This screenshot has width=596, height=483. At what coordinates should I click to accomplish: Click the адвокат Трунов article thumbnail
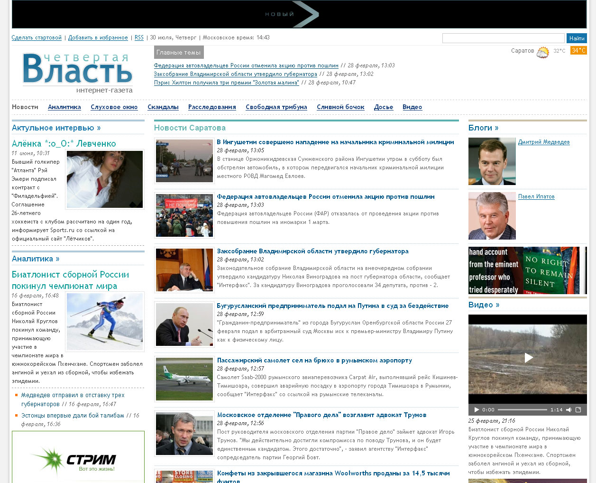point(184,434)
